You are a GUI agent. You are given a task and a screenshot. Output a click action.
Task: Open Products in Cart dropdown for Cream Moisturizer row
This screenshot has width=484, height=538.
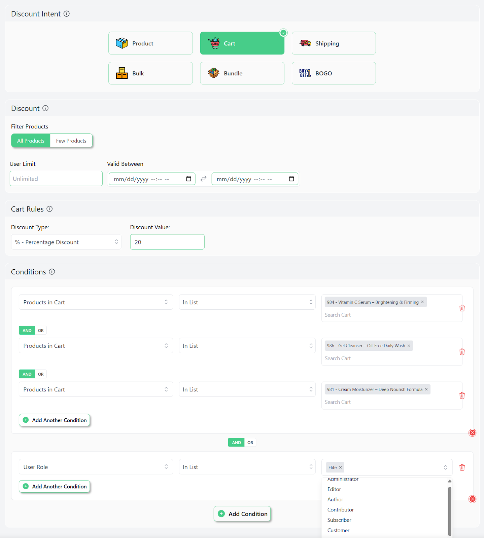point(96,389)
